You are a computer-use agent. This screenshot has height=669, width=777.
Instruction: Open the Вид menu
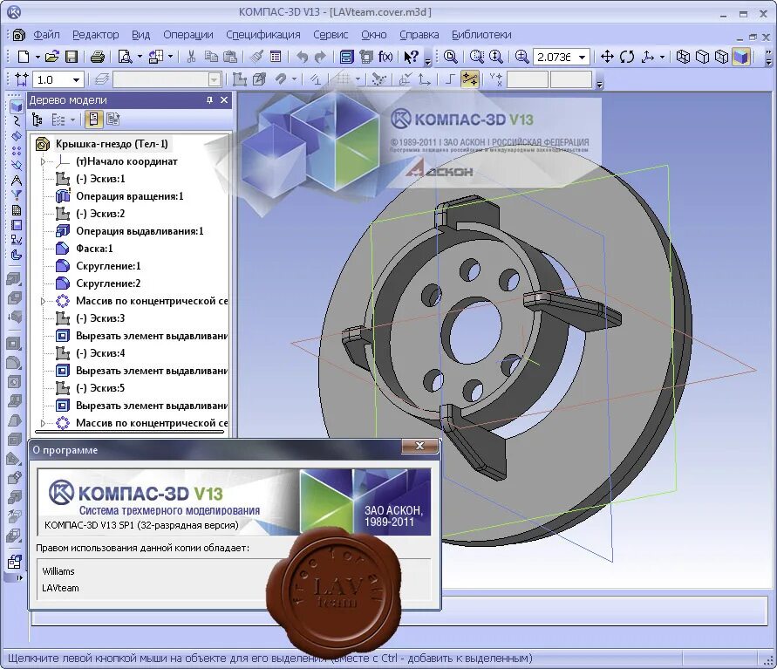140,35
